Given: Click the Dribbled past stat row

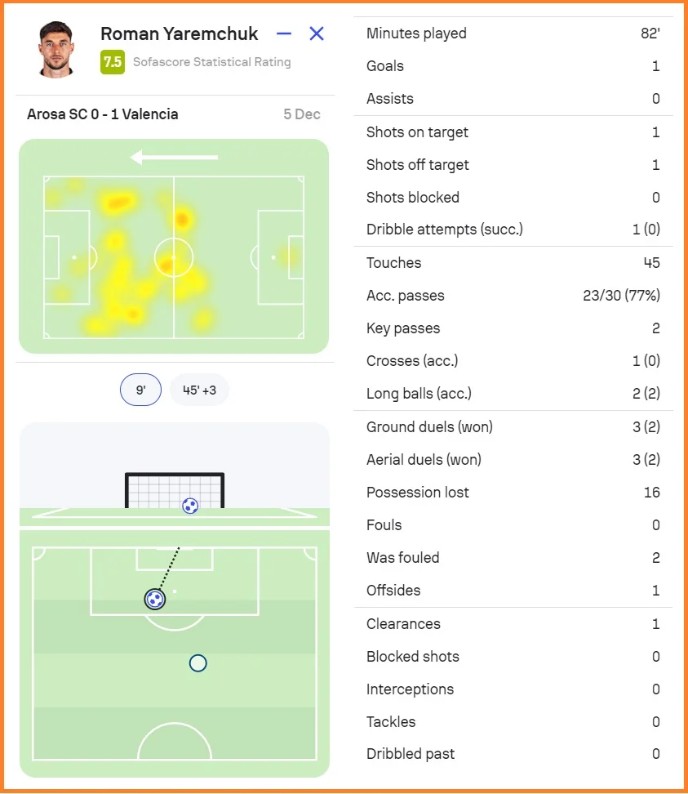Looking at the screenshot, I should coord(513,754).
